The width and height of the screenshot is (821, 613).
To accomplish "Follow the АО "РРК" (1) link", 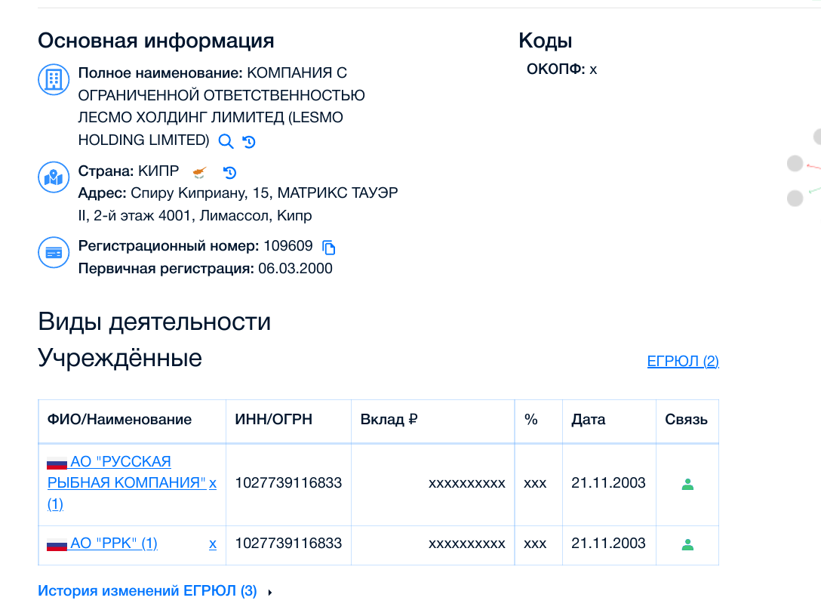I will click(113, 544).
